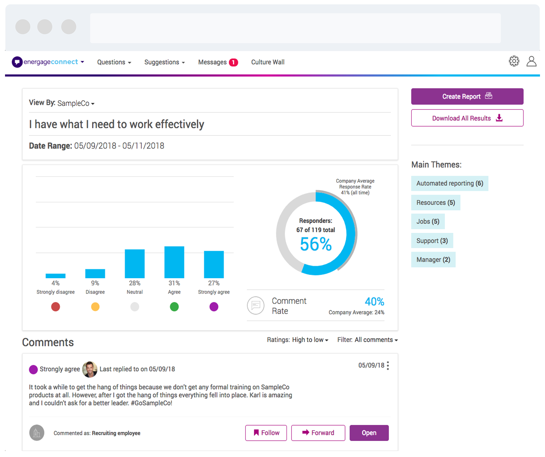The height and width of the screenshot is (457, 545).
Task: Open the Questions menu
Action: pos(114,62)
